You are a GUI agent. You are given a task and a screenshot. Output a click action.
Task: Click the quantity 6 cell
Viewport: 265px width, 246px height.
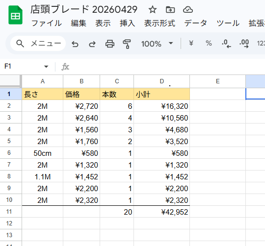[x=117, y=106]
